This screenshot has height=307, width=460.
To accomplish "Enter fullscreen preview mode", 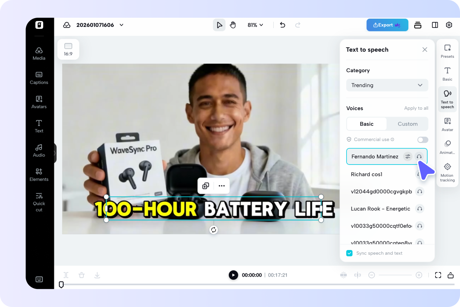I will tap(438, 275).
